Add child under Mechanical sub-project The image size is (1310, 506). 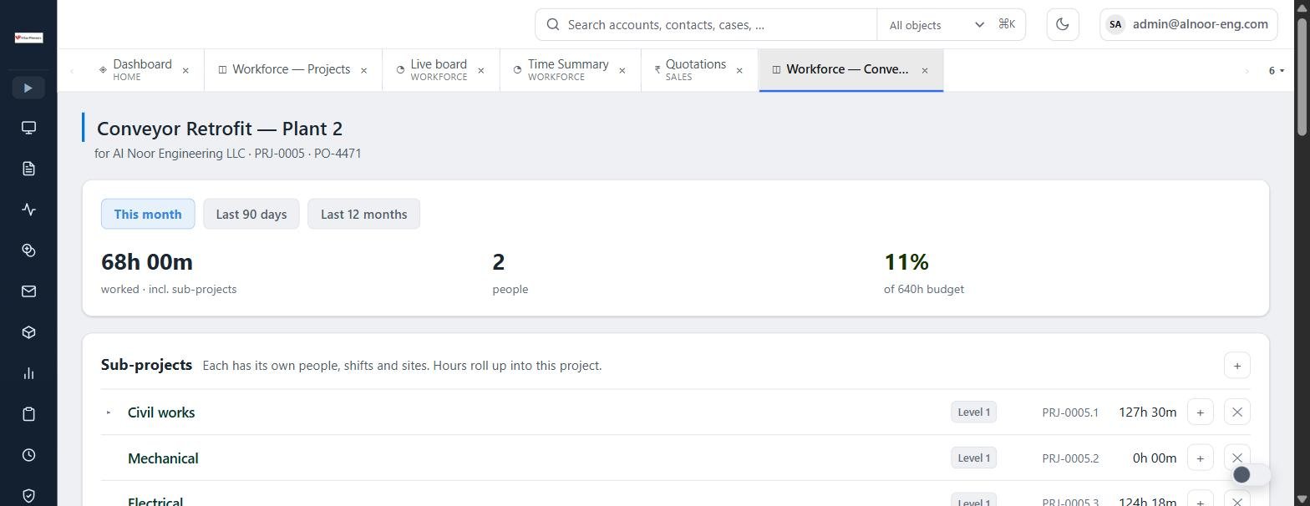pyautogui.click(x=1200, y=458)
